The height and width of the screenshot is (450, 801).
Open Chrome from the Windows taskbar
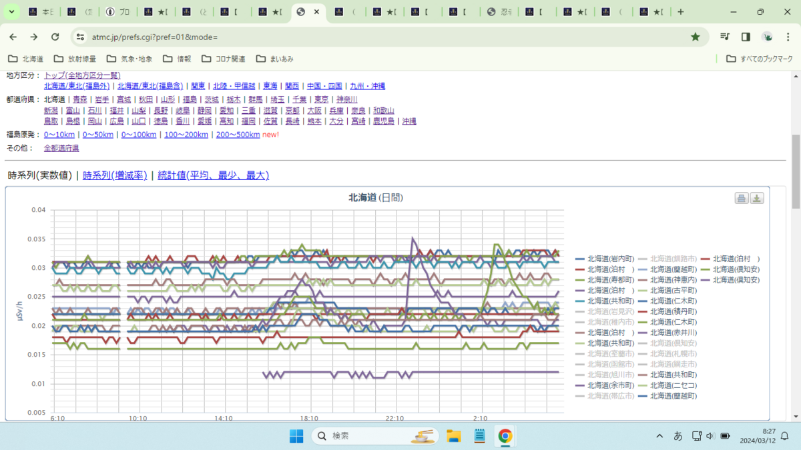tap(505, 436)
